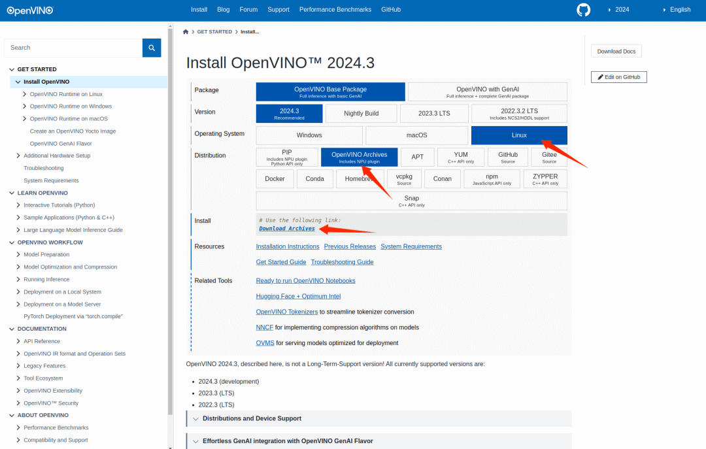Viewport: 706px width, 449px height.
Task: Select the 2023.3 LTS version
Action: [434, 114]
